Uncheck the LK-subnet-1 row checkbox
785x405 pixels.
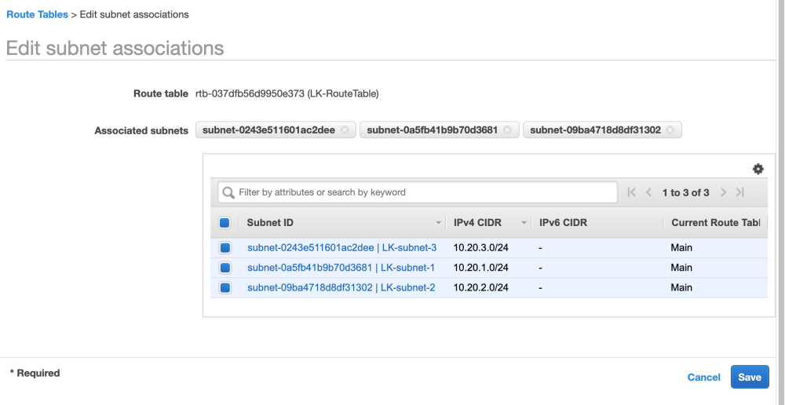(x=225, y=268)
